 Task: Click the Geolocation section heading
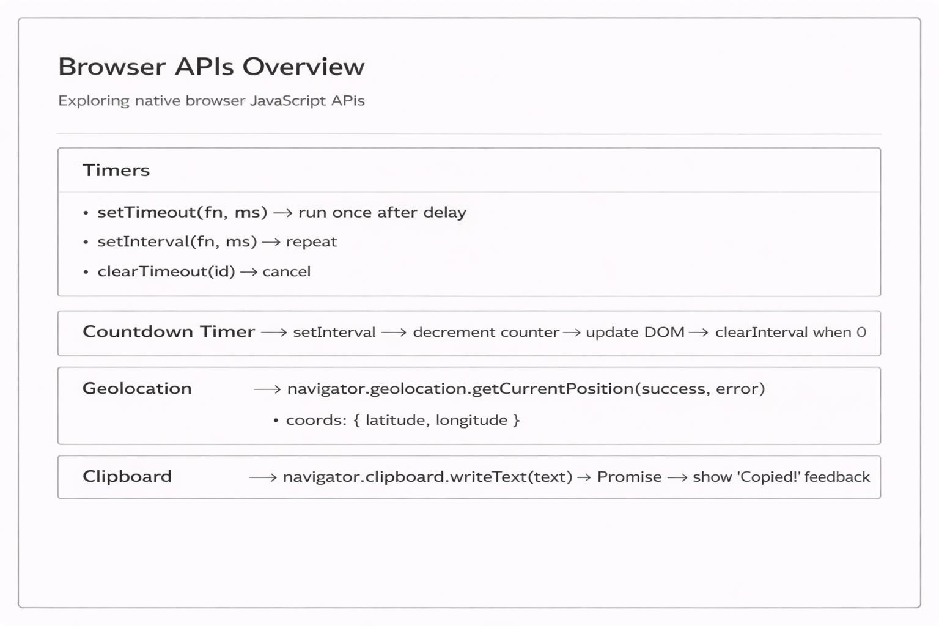[x=137, y=388]
